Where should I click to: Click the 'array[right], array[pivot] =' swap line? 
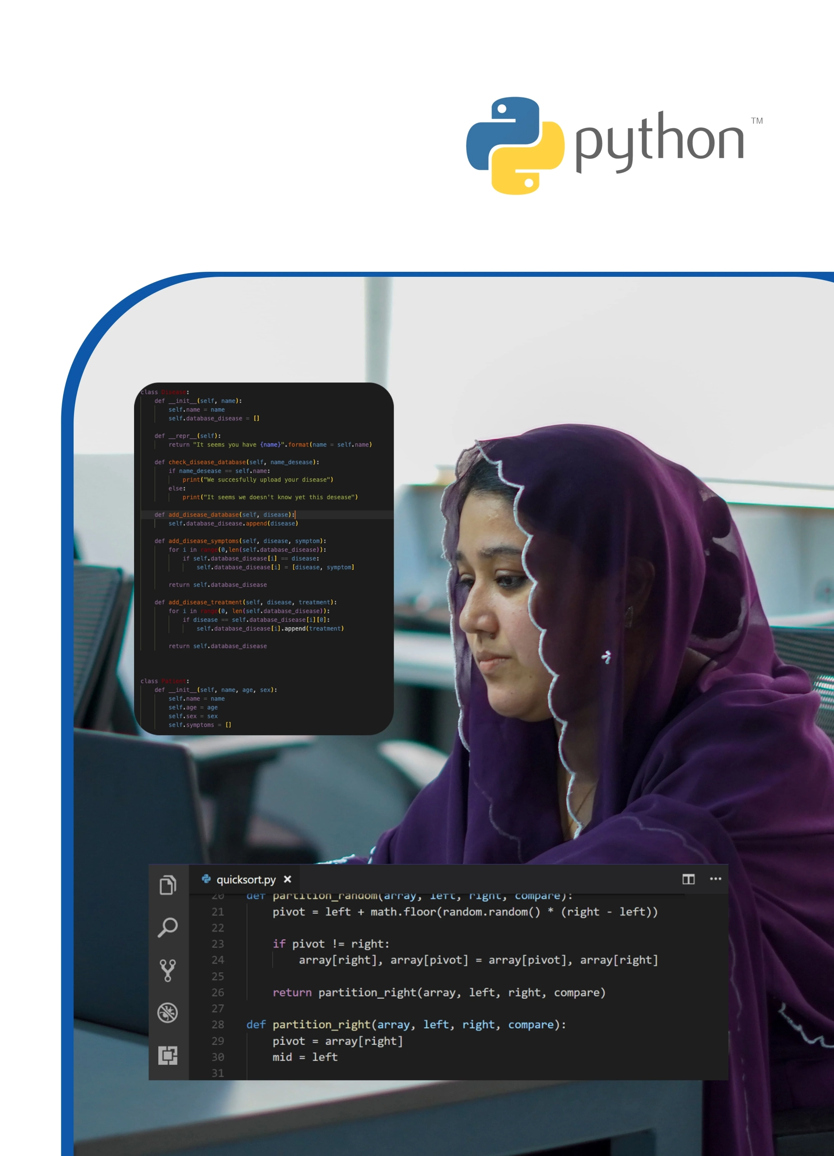pos(478,960)
